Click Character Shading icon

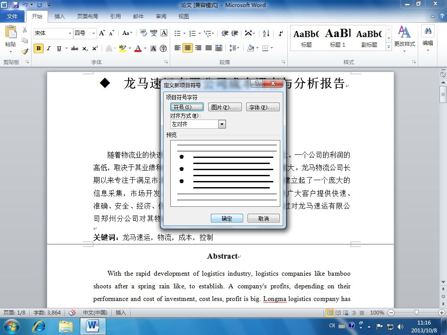click(x=153, y=48)
